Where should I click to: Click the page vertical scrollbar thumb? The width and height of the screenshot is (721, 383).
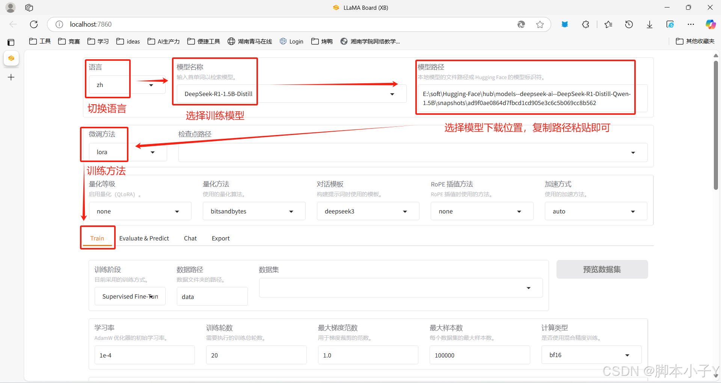click(x=716, y=125)
